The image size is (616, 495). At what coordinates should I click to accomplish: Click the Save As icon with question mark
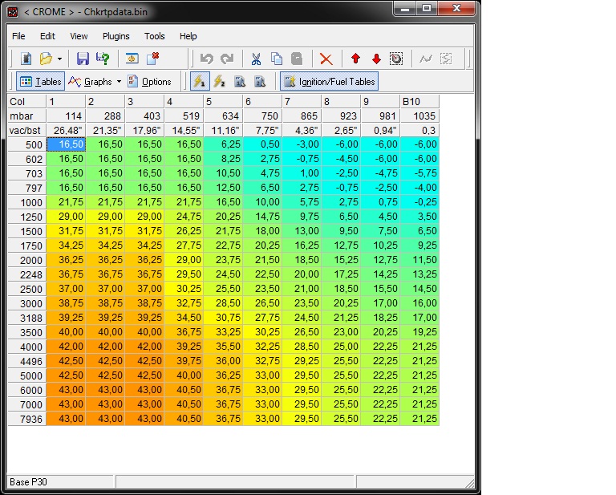103,59
